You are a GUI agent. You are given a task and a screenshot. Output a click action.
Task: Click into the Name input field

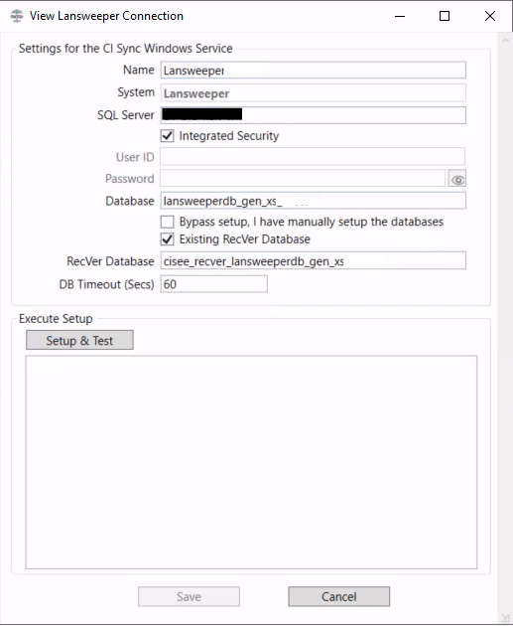(314, 71)
